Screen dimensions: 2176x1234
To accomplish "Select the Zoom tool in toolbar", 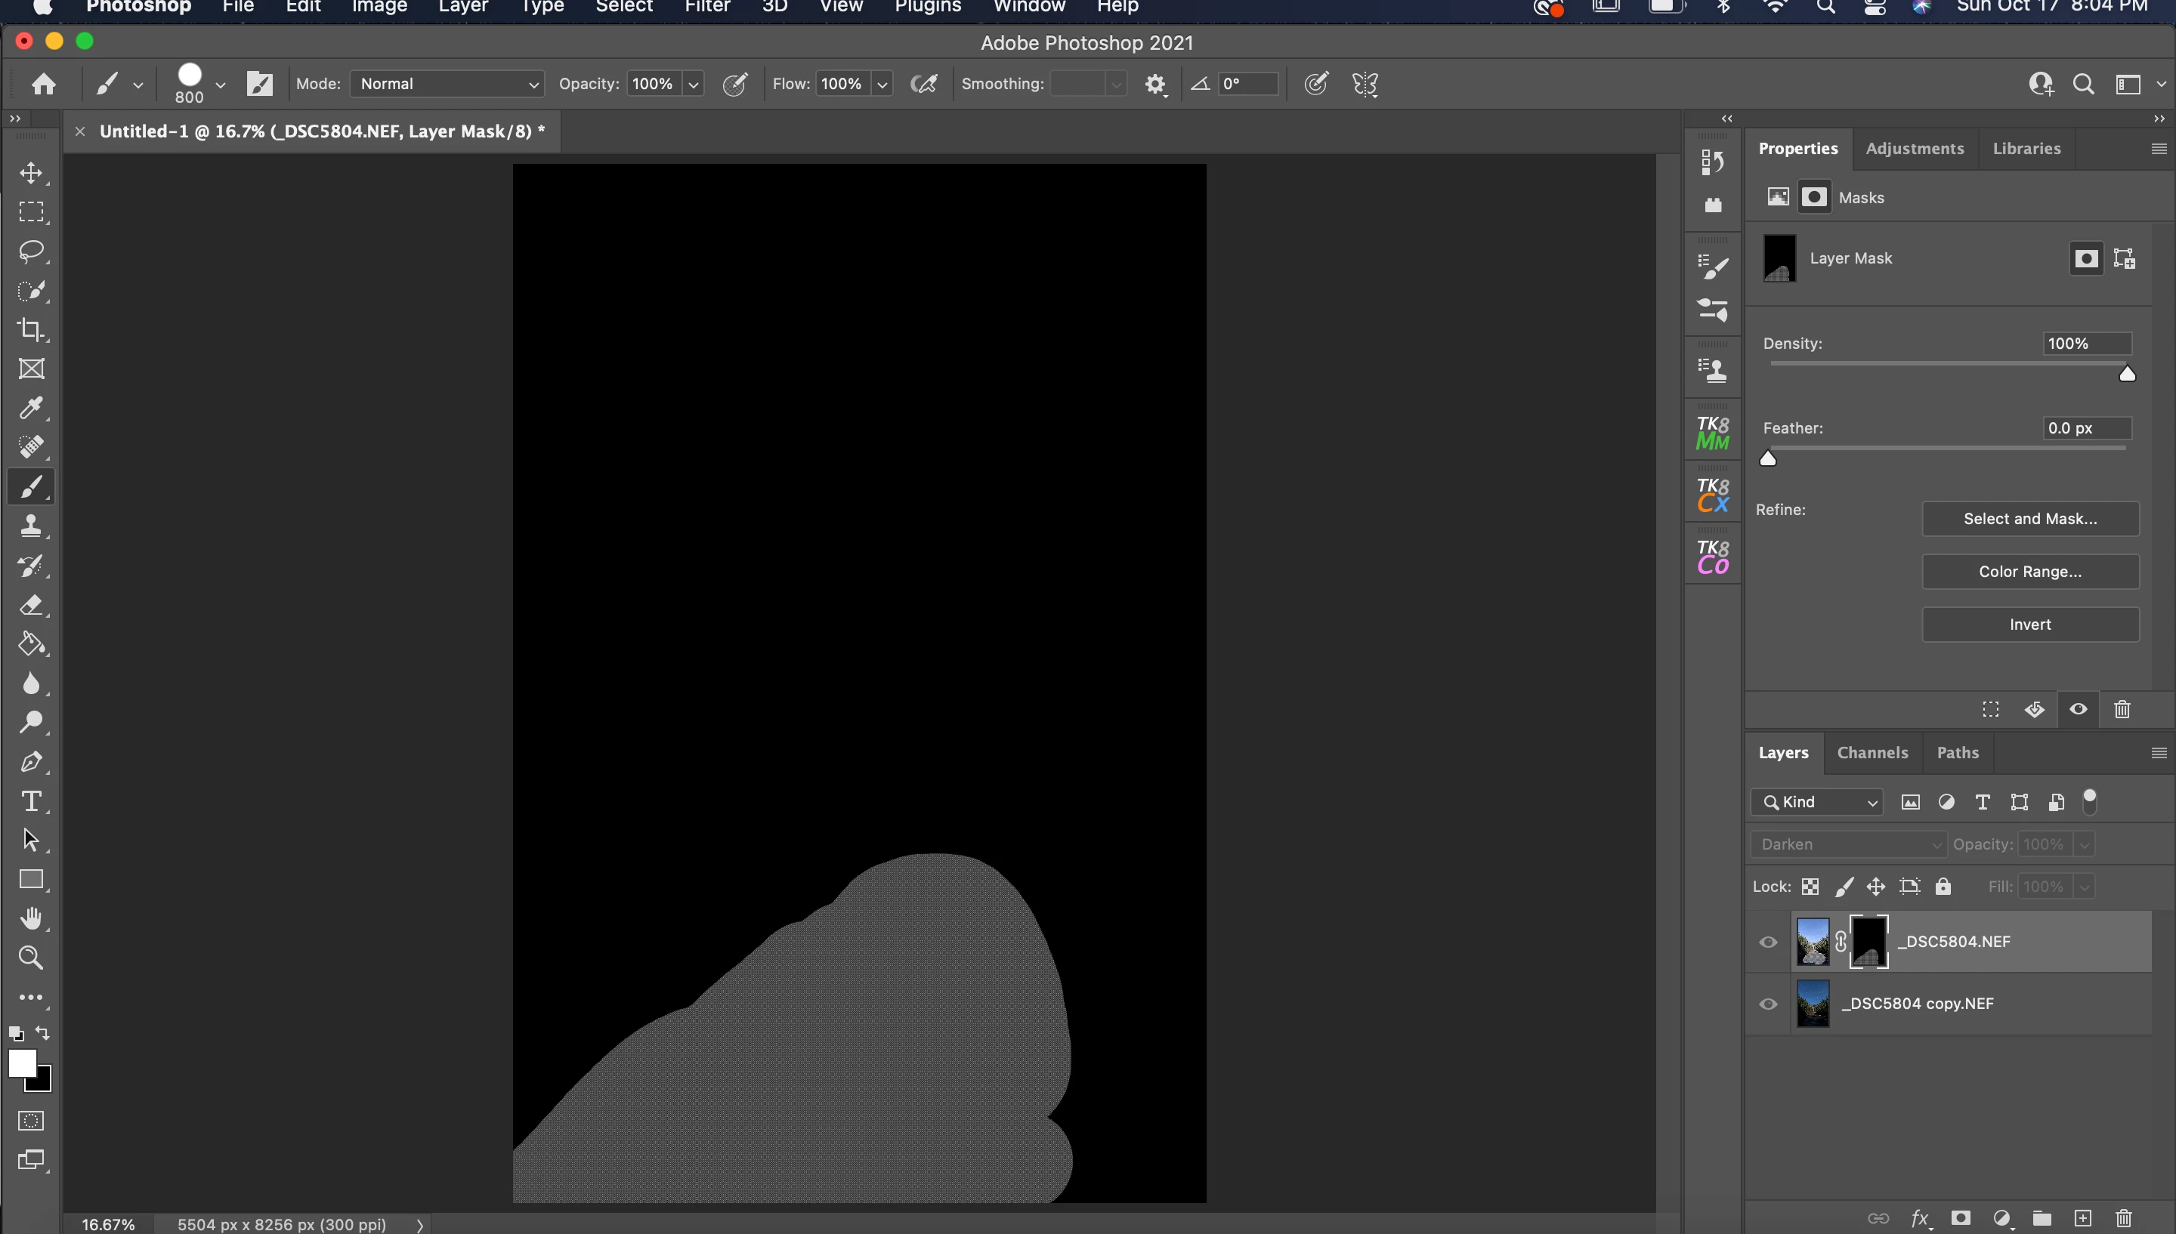I will [x=32, y=958].
